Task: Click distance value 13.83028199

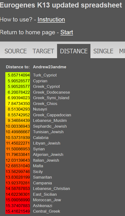Action: [x=18, y=177]
